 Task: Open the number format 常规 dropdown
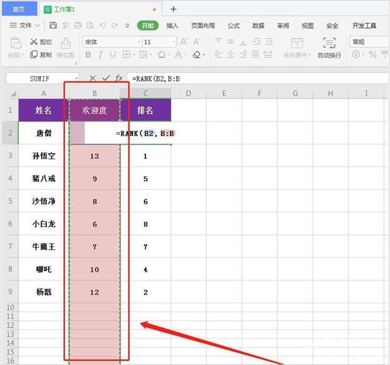coord(369,42)
